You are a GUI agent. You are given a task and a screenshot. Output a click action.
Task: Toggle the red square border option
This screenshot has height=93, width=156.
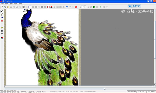(x=48, y=7)
